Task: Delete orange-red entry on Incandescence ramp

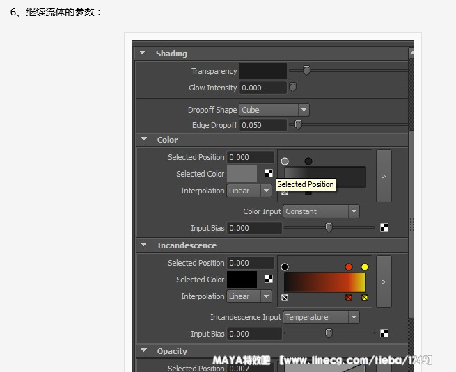Action: pyautogui.click(x=349, y=298)
